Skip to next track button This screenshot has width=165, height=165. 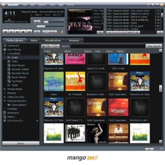pos(29,32)
